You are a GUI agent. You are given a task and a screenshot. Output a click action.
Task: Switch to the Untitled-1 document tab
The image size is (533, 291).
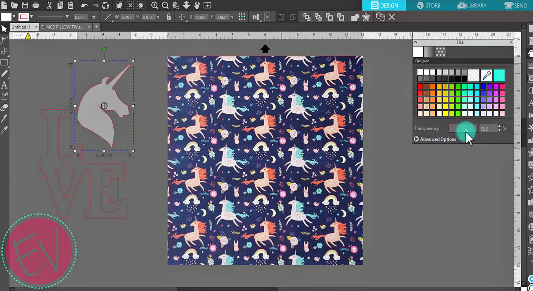click(21, 27)
